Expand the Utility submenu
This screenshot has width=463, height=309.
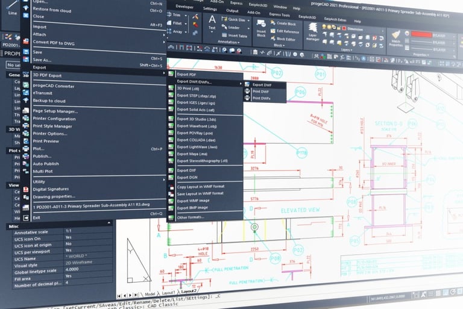[x=39, y=182]
